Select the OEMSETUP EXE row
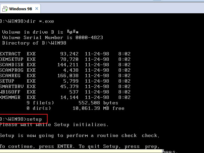The width and height of the screenshot is (204, 153). coord(65,59)
